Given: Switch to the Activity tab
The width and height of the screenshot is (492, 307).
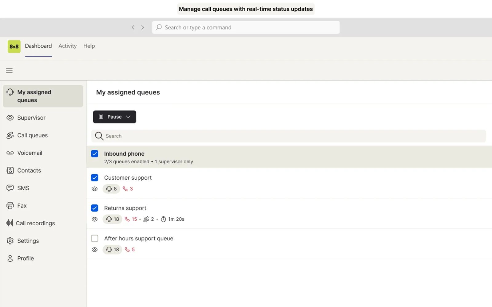Looking at the screenshot, I should (68, 46).
